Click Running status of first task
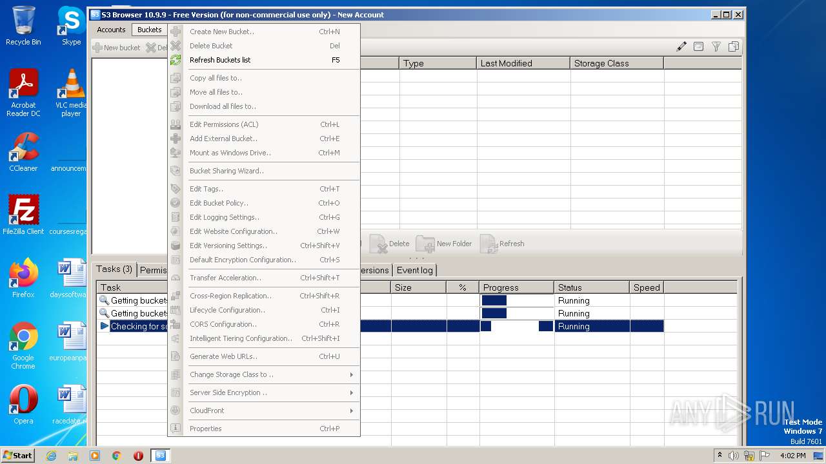Screen dimensions: 826x464 click(574, 300)
